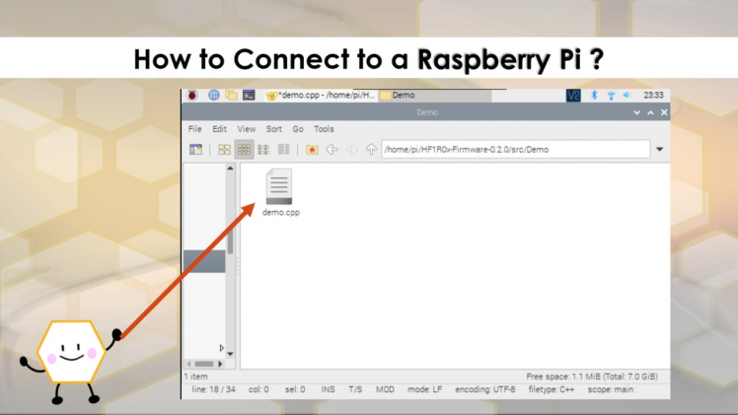The width and height of the screenshot is (738, 415).
Task: Switch to the demo.cpp Geany taskbar window
Action: point(321,95)
